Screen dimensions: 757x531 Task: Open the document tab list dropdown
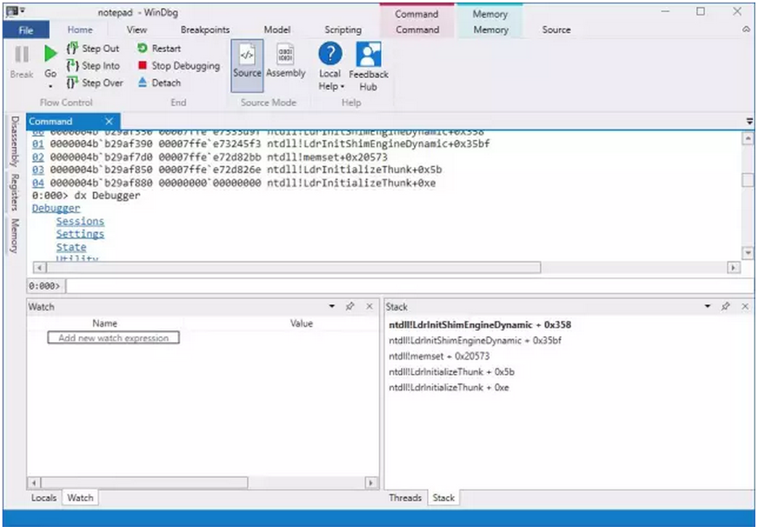(750, 121)
